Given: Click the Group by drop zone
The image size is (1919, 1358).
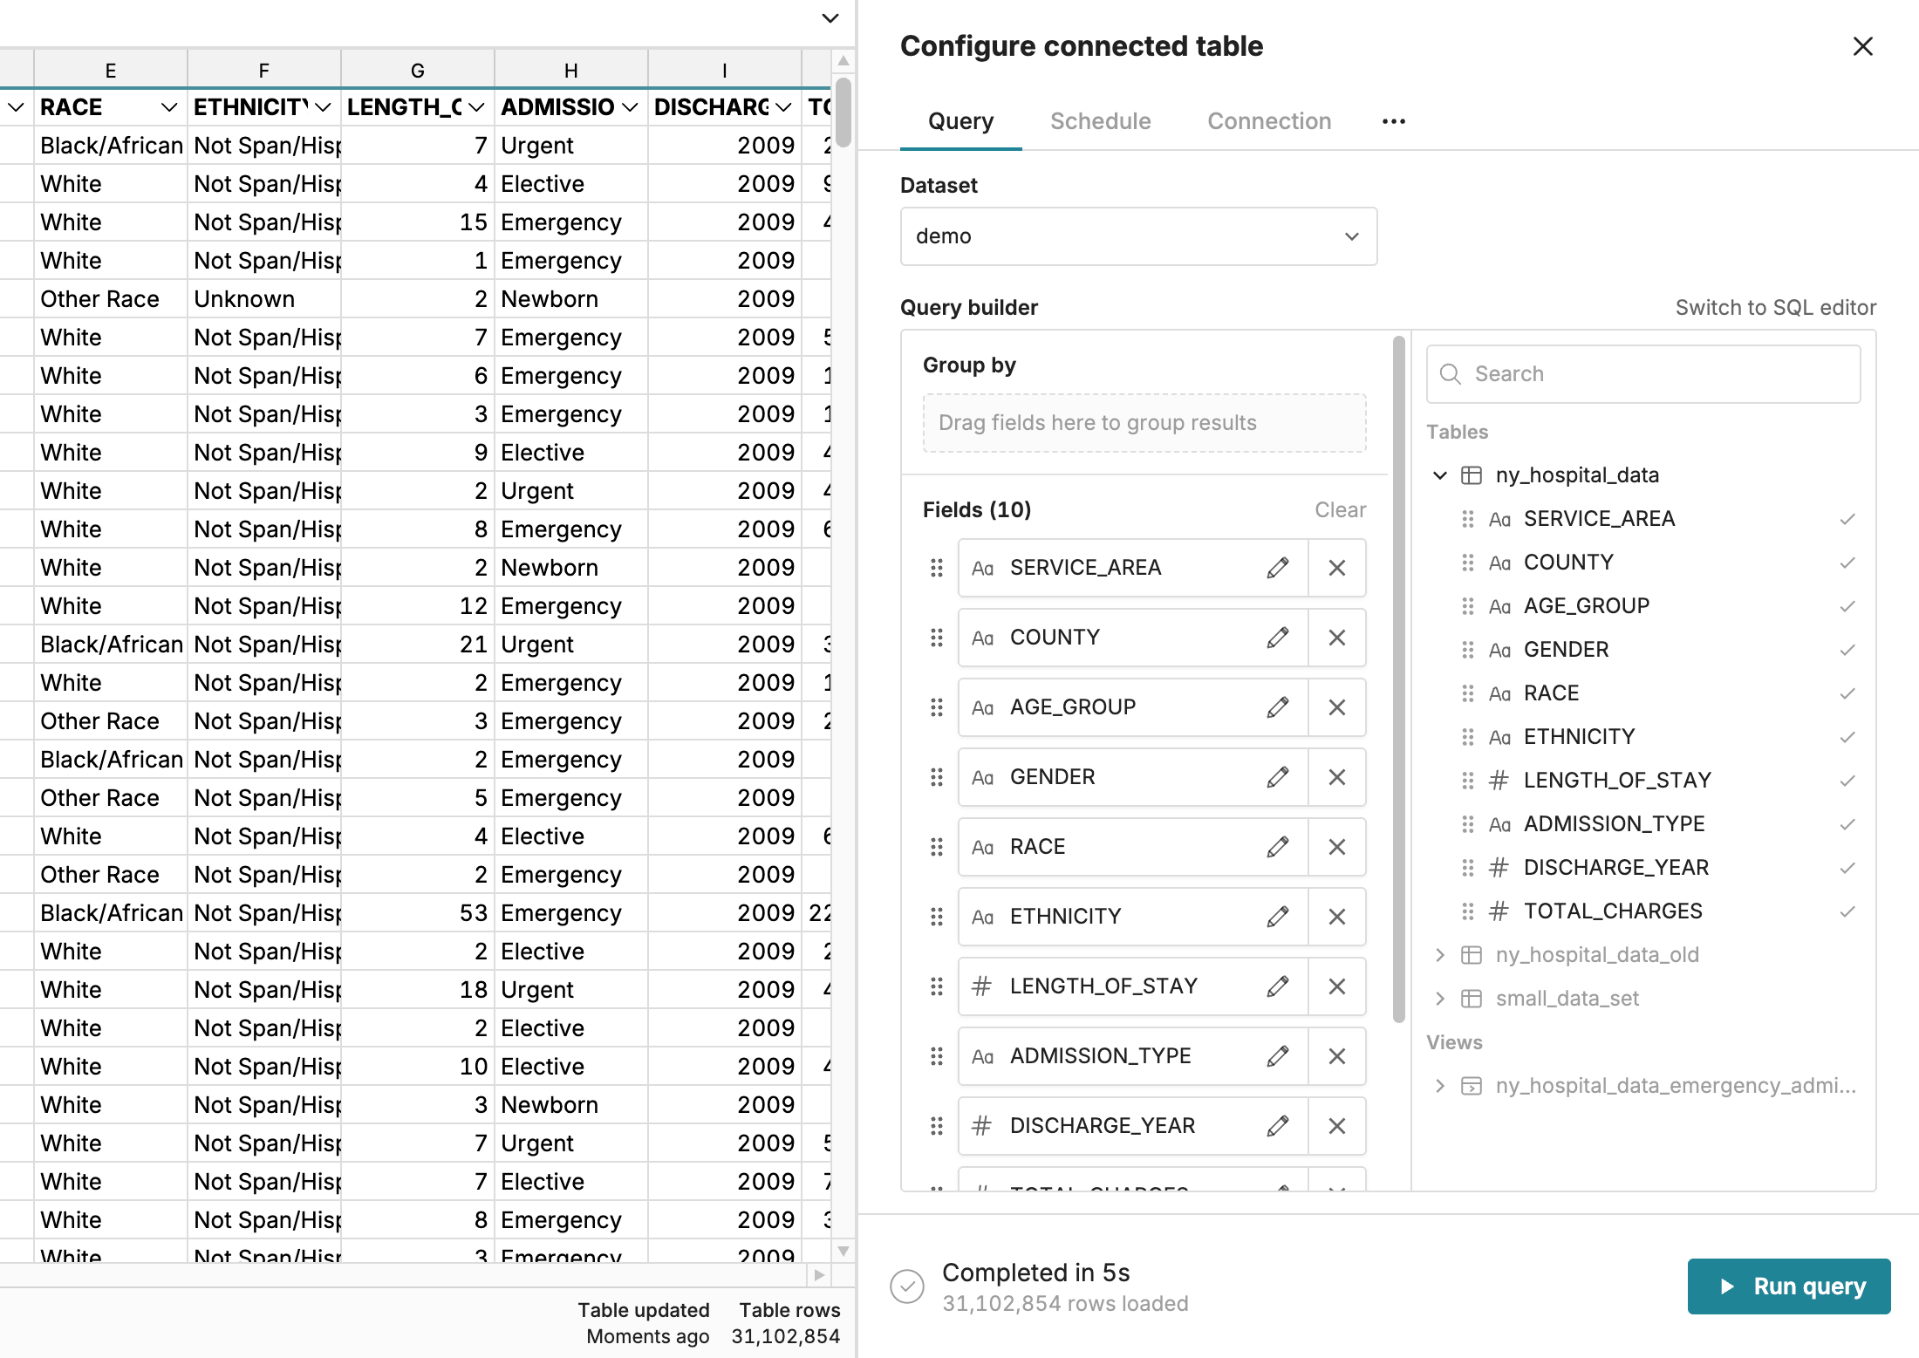Looking at the screenshot, I should click(x=1144, y=423).
